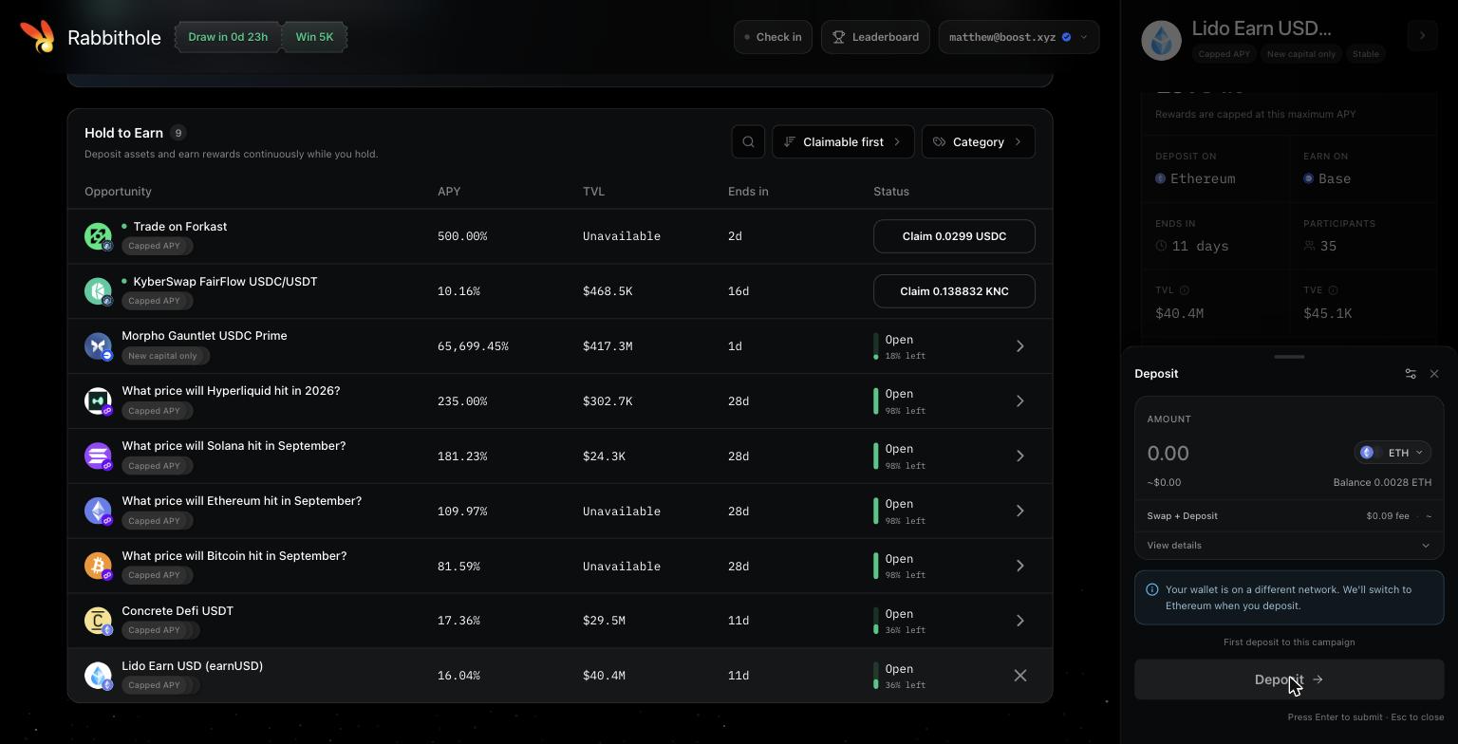1458x744 pixels.
Task: Expand Bitcoin September row chevron
Action: (x=1020, y=566)
